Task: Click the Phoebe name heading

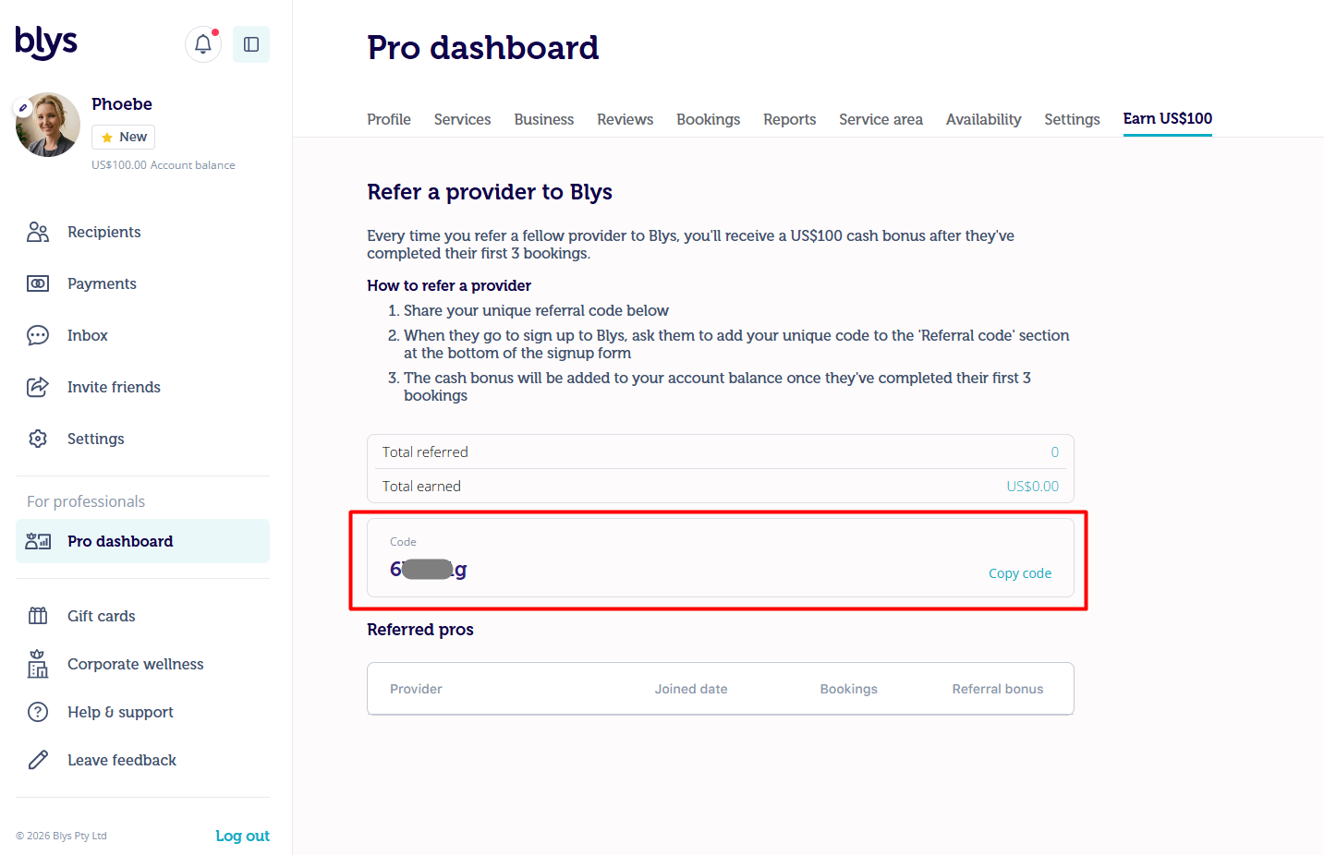Action: (x=122, y=104)
